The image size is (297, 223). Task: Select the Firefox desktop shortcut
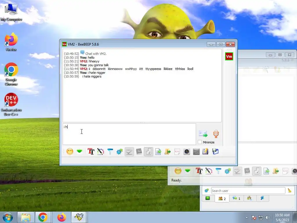(x=11, y=42)
